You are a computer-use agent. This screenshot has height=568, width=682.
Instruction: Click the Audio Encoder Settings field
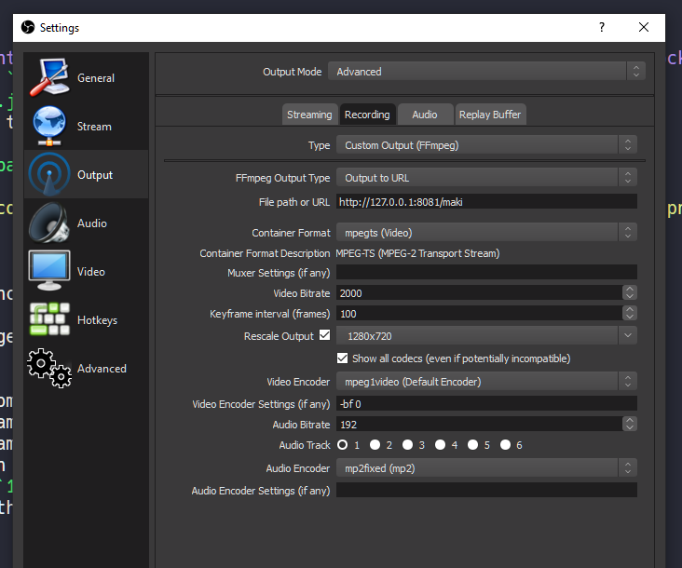pos(486,490)
